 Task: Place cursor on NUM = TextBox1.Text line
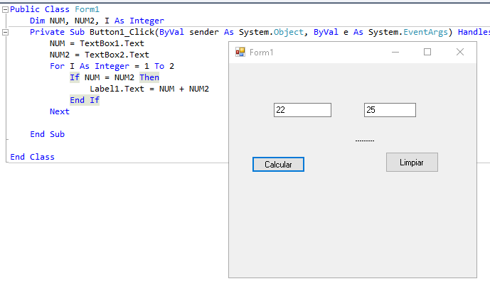(97, 44)
